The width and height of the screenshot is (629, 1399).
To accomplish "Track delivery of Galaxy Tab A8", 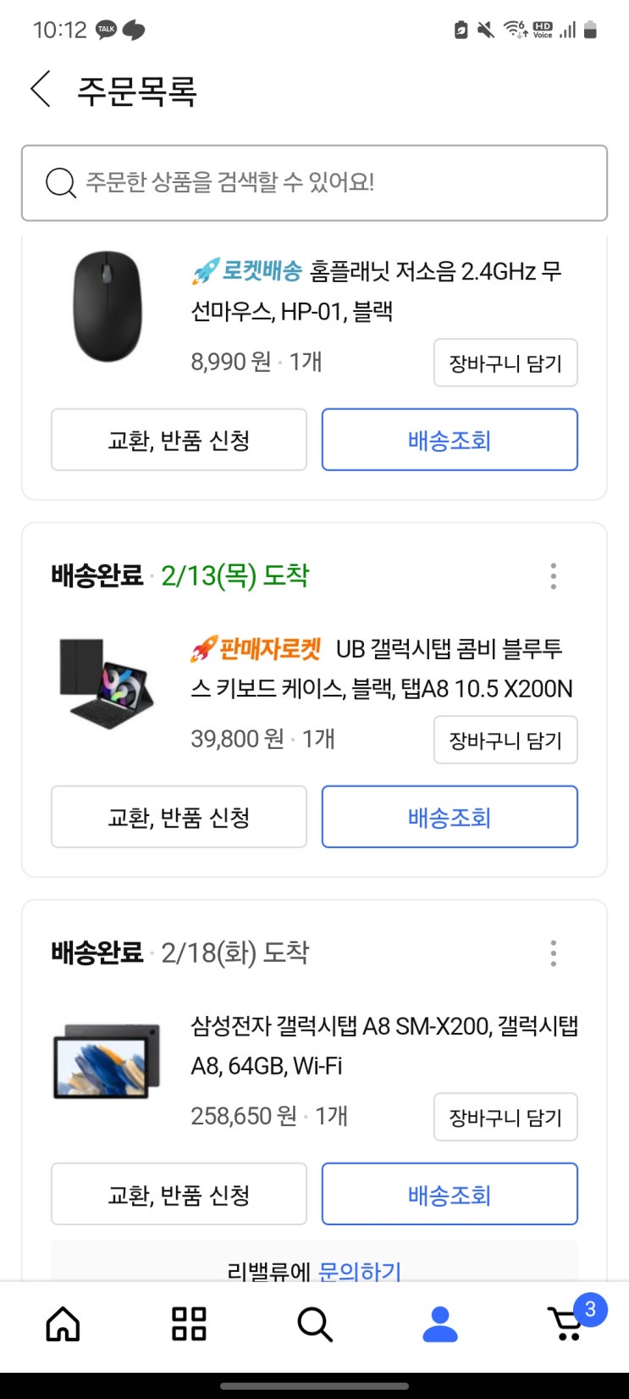I will pos(450,1194).
